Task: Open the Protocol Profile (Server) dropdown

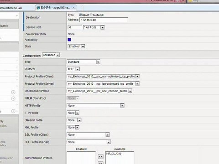Action: (x=103, y=84)
